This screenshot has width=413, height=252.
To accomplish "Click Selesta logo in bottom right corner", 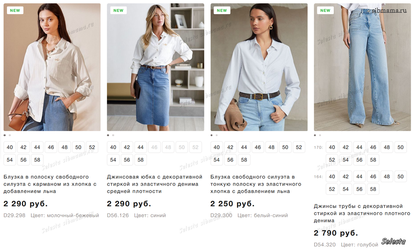I will 393,241.
